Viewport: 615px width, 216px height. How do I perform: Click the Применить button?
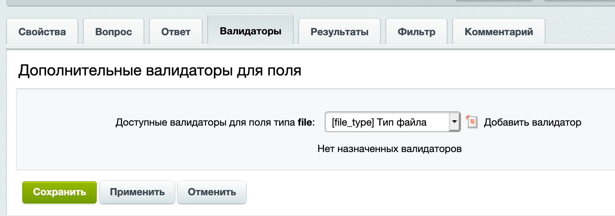(x=137, y=192)
